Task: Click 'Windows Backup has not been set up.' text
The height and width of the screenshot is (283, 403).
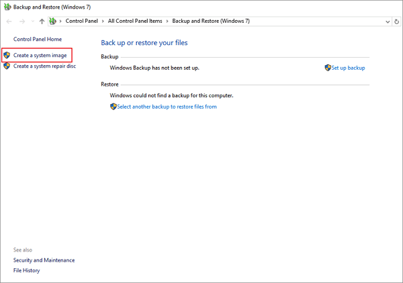Action: (154, 68)
